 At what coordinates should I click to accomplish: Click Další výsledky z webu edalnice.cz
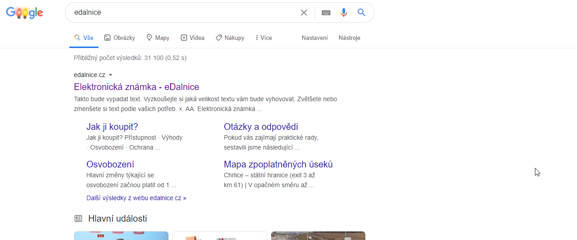136,198
